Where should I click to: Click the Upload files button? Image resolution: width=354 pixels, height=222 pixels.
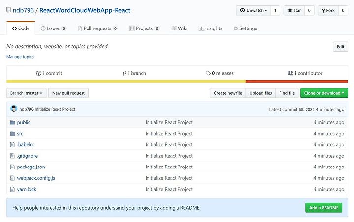tap(261, 93)
